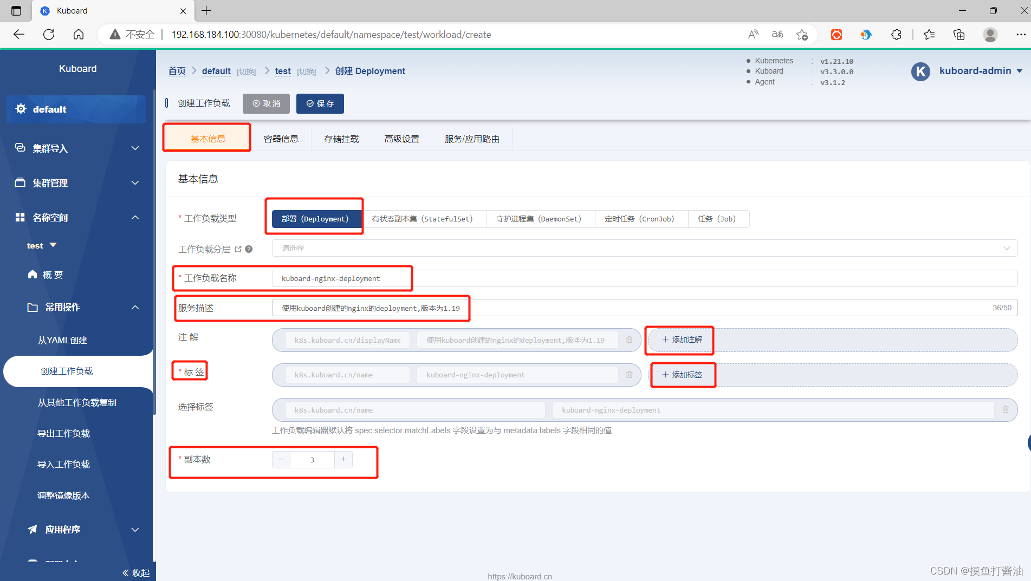Image resolution: width=1031 pixels, height=581 pixels.
Task: Click 添加标签 add label button
Action: pos(682,375)
